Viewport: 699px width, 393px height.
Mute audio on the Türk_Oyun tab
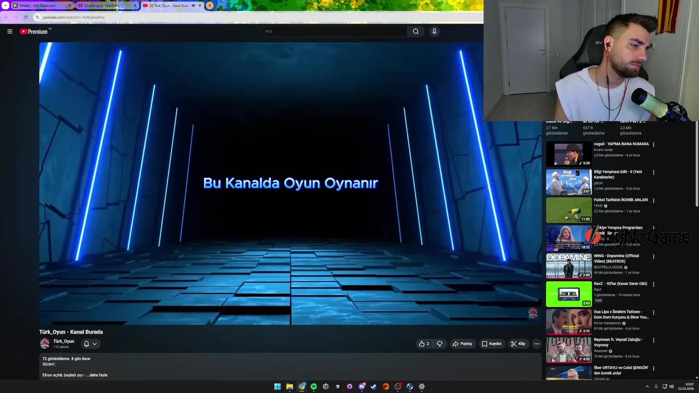tap(193, 5)
